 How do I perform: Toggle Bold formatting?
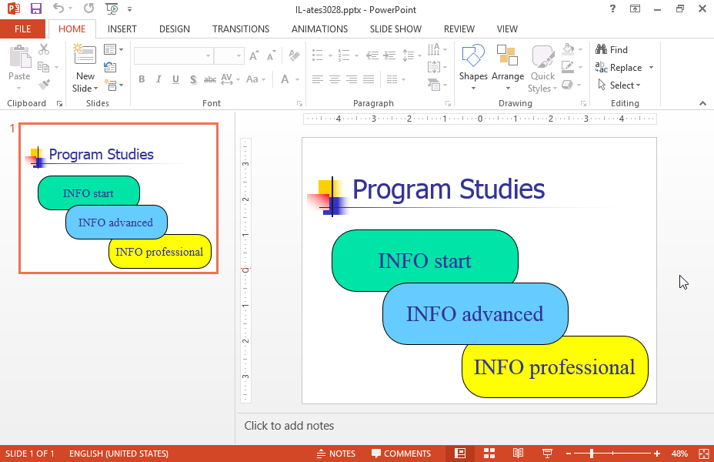coord(142,79)
